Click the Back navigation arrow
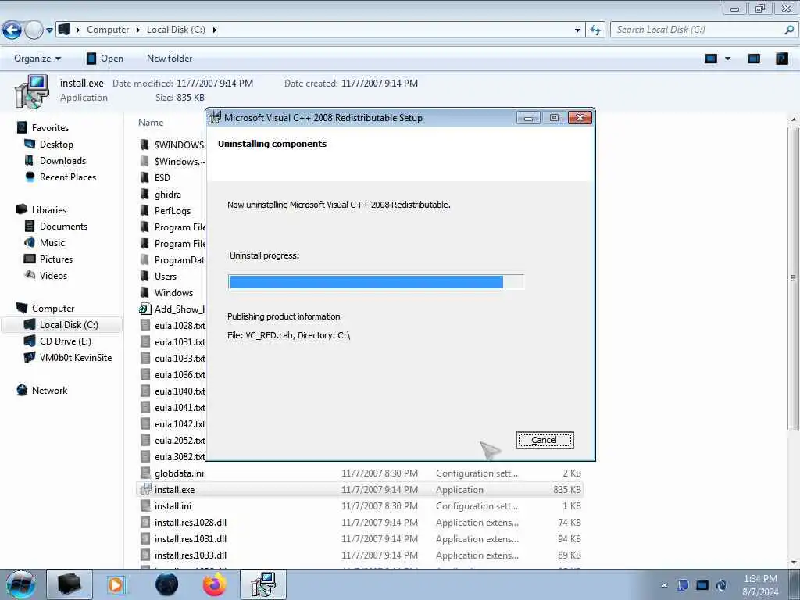The width and height of the screenshot is (800, 600). click(x=12, y=30)
